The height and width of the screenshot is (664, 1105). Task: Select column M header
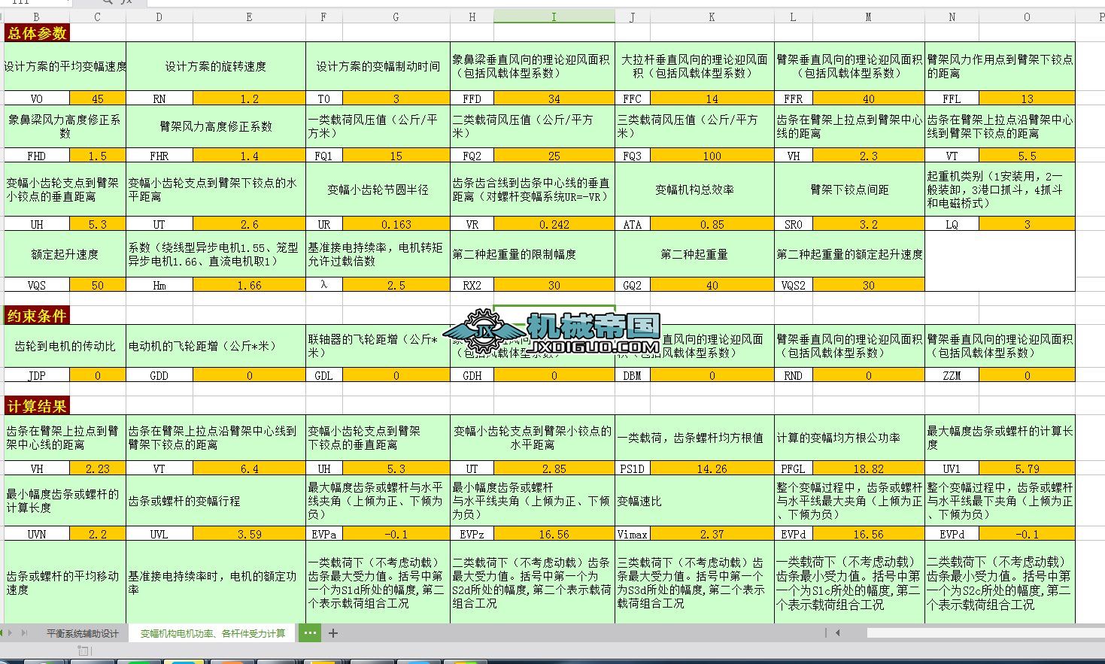pyautogui.click(x=868, y=17)
